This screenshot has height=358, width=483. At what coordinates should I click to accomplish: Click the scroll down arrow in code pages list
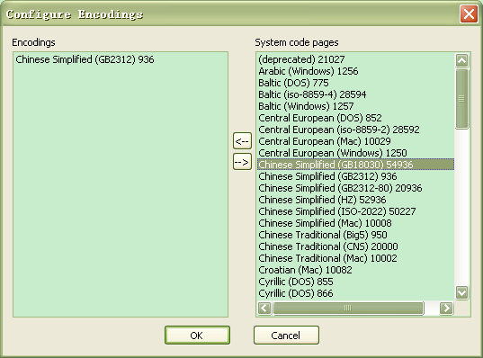pos(461,292)
